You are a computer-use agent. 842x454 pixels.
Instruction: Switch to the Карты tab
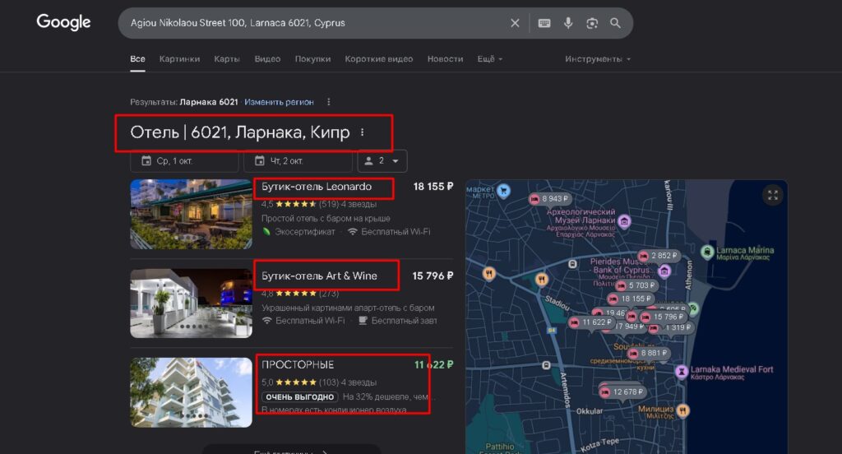coord(227,59)
